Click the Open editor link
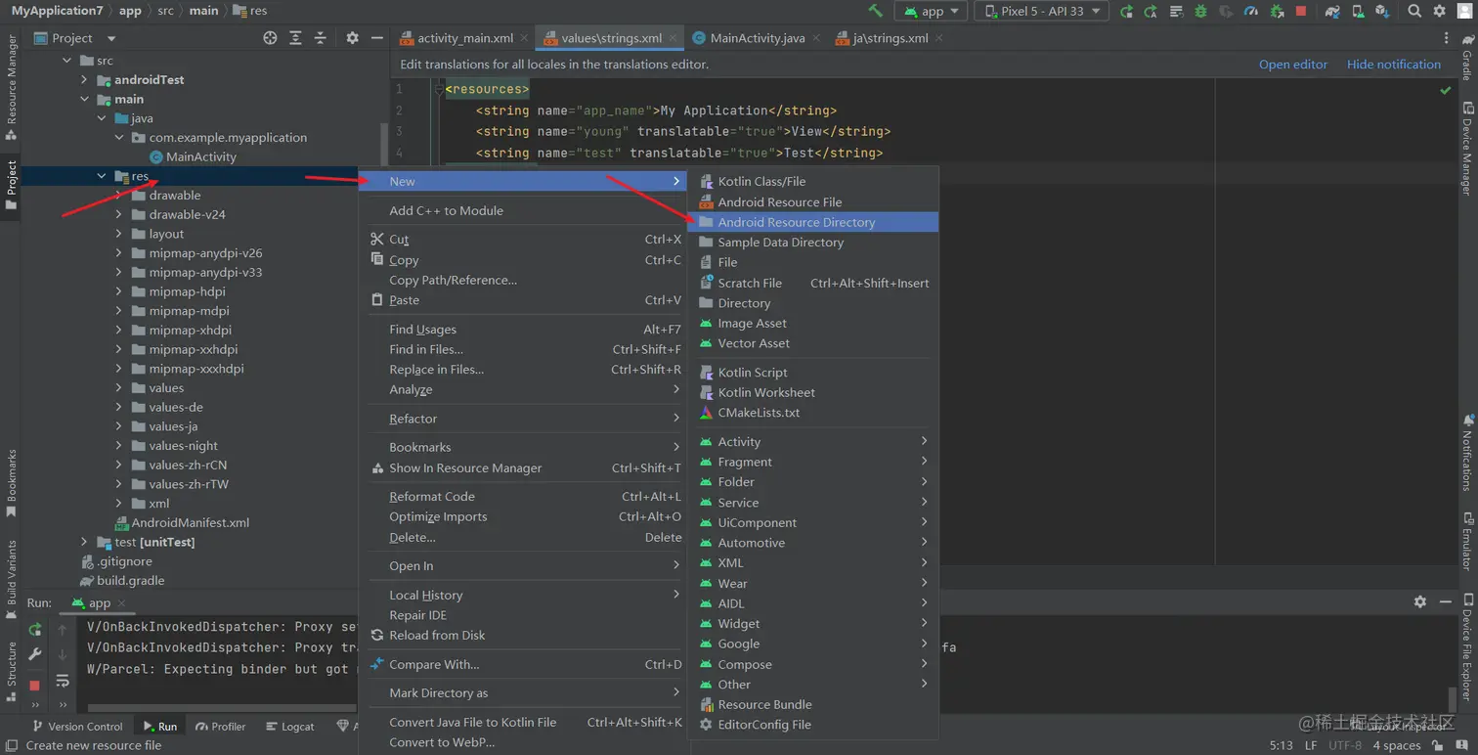Screen dimensions: 1478x755 pyautogui.click(x=1292, y=65)
